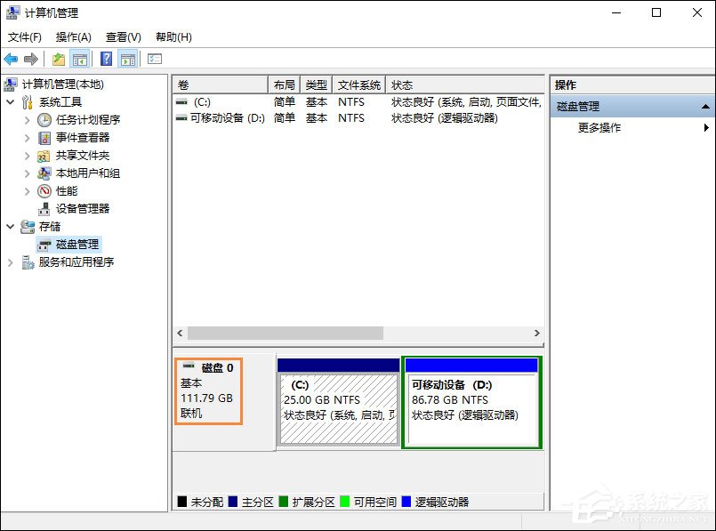Open help via the blue question mark icon
The height and width of the screenshot is (531, 716).
[107, 59]
